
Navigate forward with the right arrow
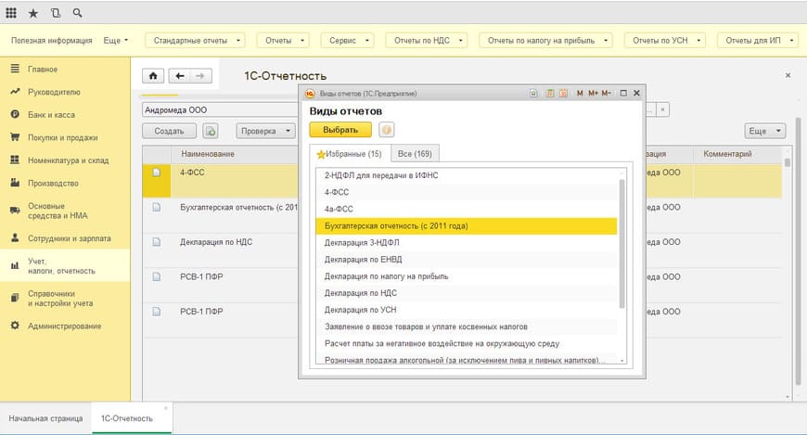pyautogui.click(x=200, y=76)
